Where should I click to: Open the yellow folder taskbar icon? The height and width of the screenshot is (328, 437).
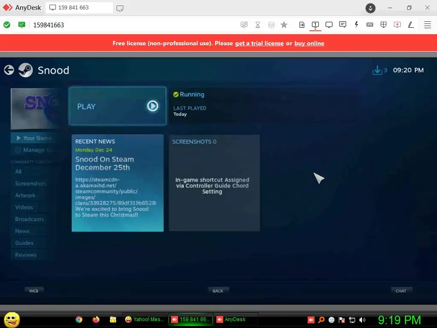tap(113, 319)
